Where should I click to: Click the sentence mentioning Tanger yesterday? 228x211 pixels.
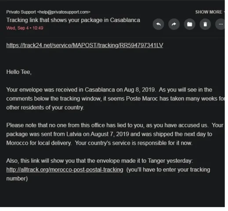(100, 161)
